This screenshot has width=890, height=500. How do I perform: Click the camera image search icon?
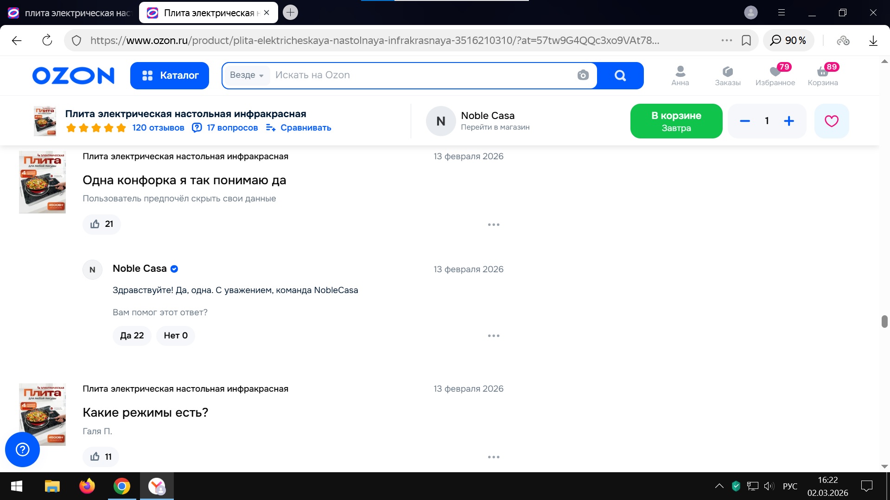click(583, 75)
